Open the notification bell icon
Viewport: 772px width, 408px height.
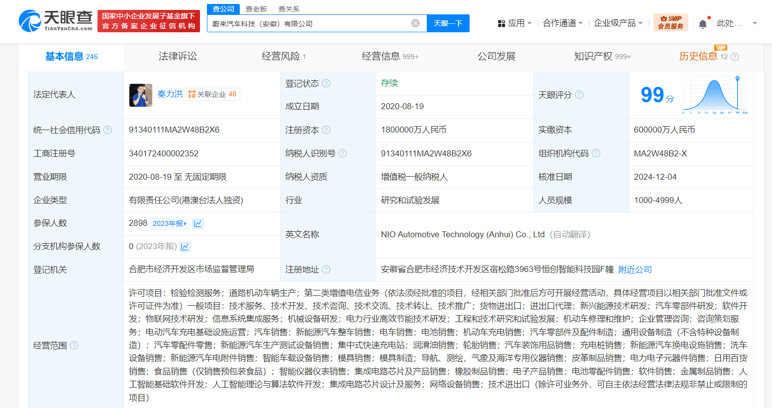tap(703, 23)
